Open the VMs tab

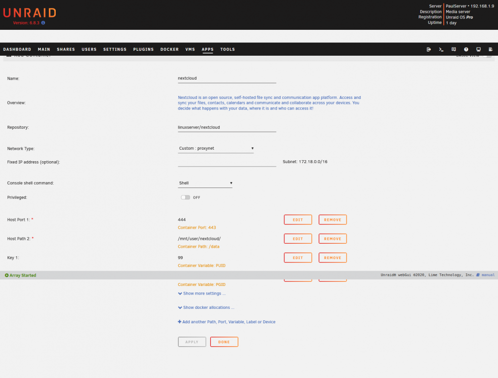click(x=190, y=49)
